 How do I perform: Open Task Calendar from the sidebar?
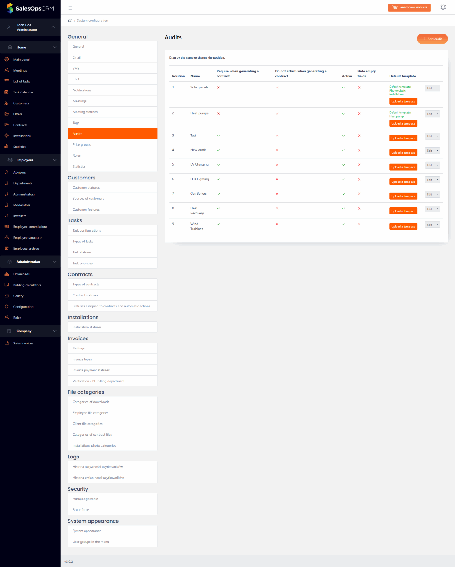point(23,92)
